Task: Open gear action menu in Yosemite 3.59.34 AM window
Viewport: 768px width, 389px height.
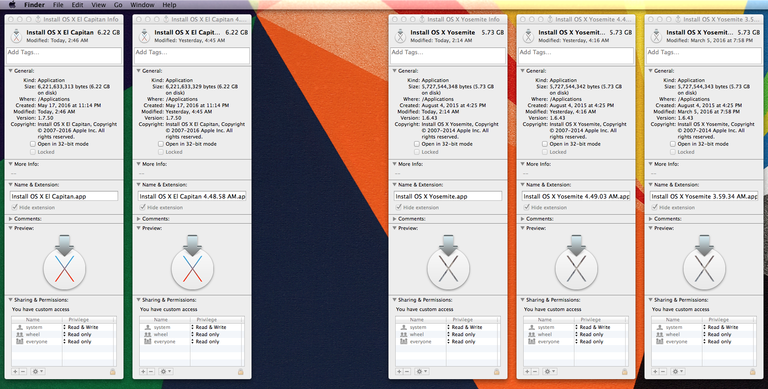Action: [678, 372]
